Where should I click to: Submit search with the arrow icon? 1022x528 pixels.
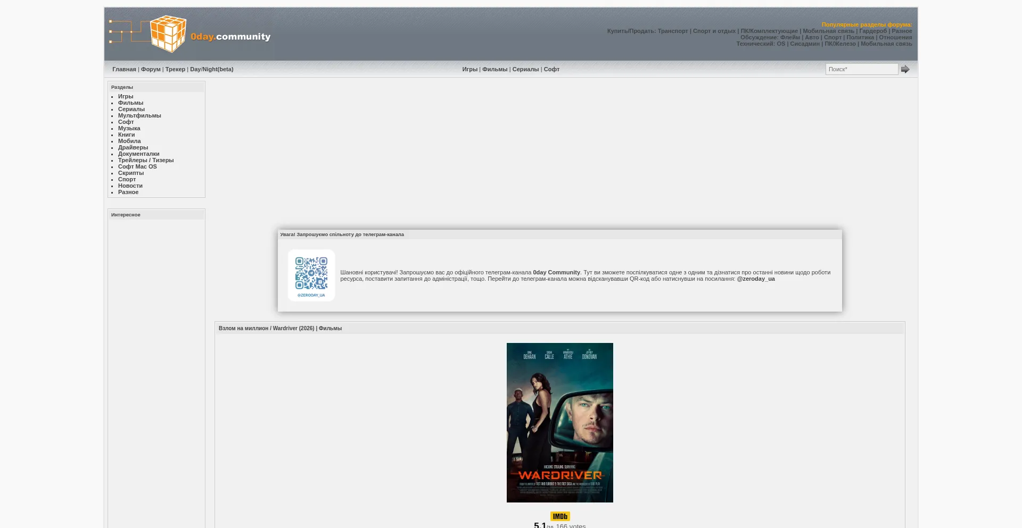tap(905, 69)
